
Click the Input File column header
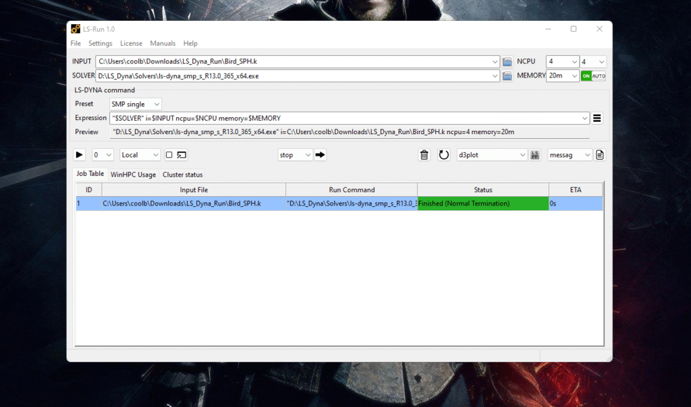click(x=194, y=189)
